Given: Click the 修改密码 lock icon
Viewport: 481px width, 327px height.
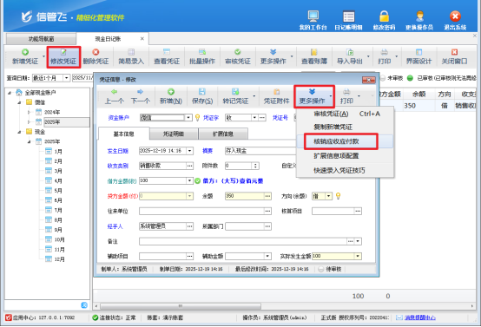Looking at the screenshot, I should pos(384,20).
